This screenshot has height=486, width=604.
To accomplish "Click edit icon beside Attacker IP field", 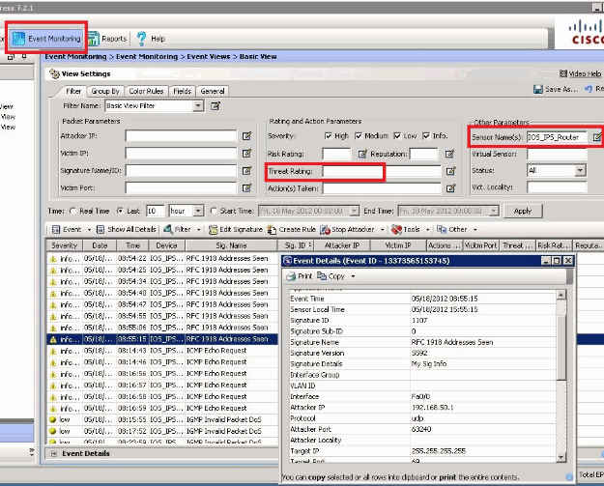I will click(246, 135).
